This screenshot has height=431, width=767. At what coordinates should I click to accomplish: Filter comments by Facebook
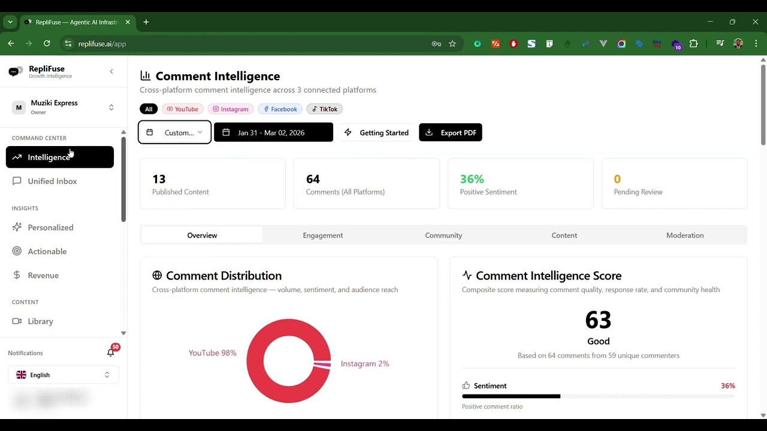tap(280, 109)
